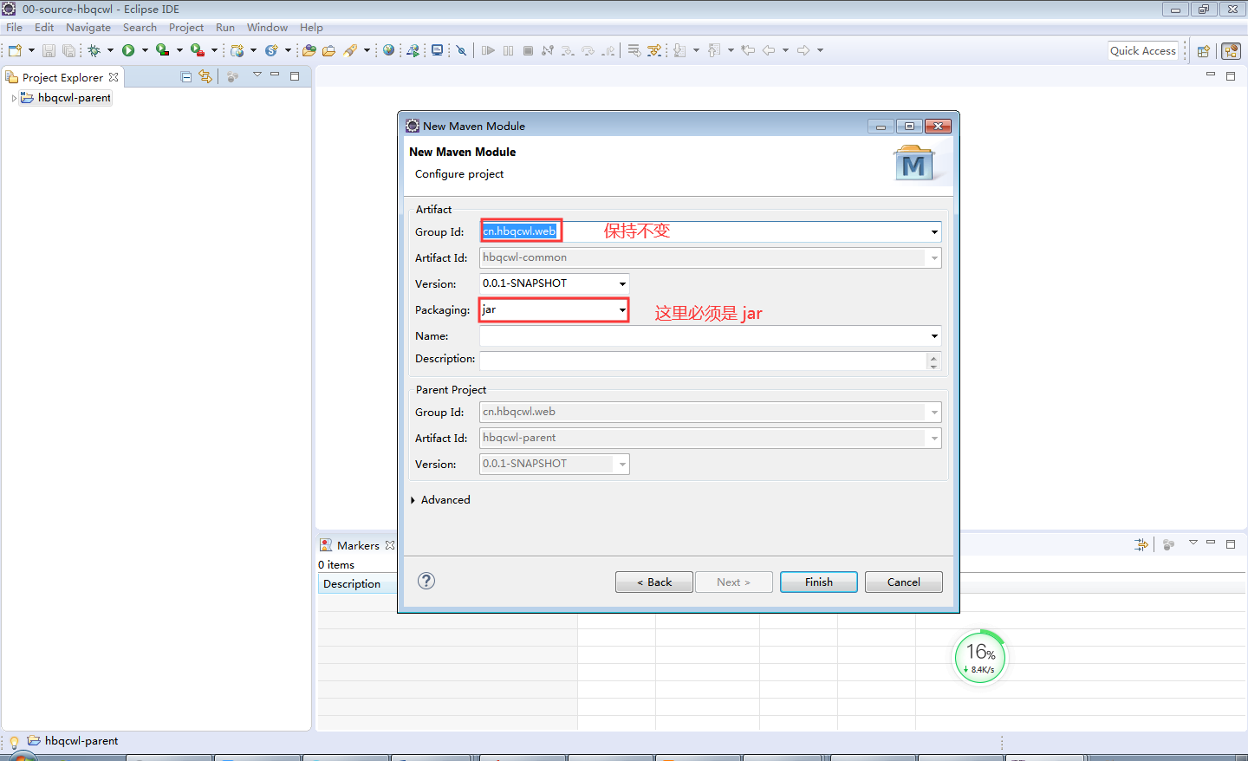The image size is (1248, 761).
Task: Toggle Skip All Breakpoints
Action: point(462,50)
